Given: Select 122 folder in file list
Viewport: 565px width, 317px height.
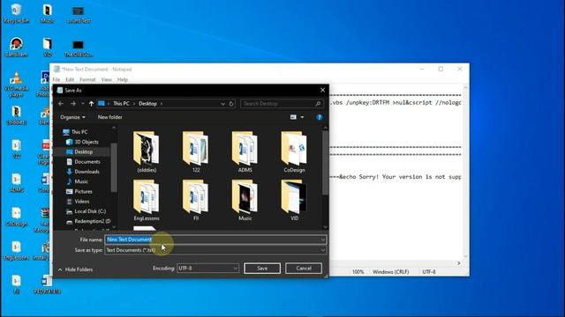Looking at the screenshot, I should 196,151.
